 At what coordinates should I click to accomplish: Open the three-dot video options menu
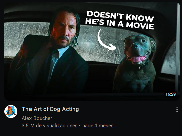pos(177,109)
